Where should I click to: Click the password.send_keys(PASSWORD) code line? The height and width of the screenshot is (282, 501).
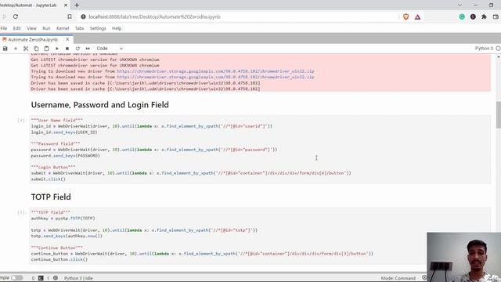point(65,156)
